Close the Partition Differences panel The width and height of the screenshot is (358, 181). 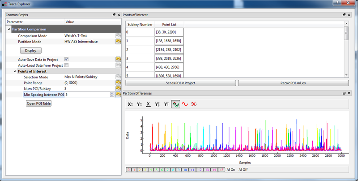tap(349, 93)
